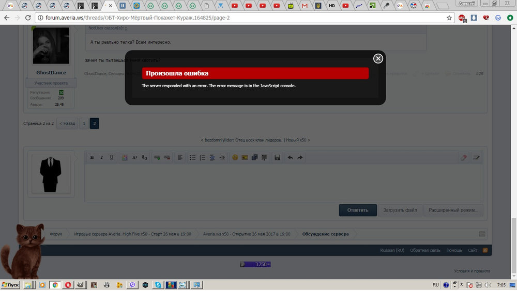This screenshot has height=291, width=517.
Task: Open the text color picker in editor
Action: [125, 157]
